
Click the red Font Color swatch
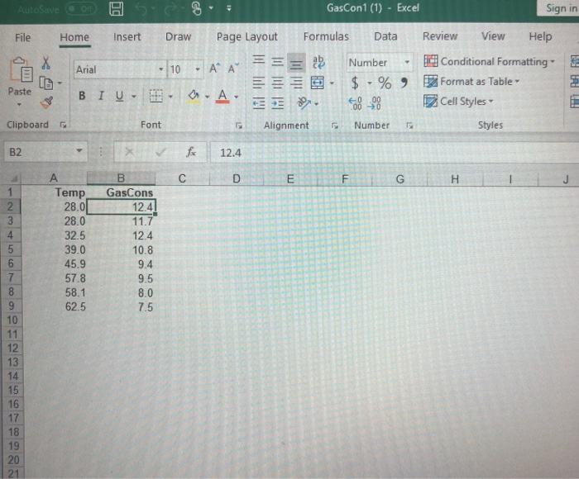(223, 97)
